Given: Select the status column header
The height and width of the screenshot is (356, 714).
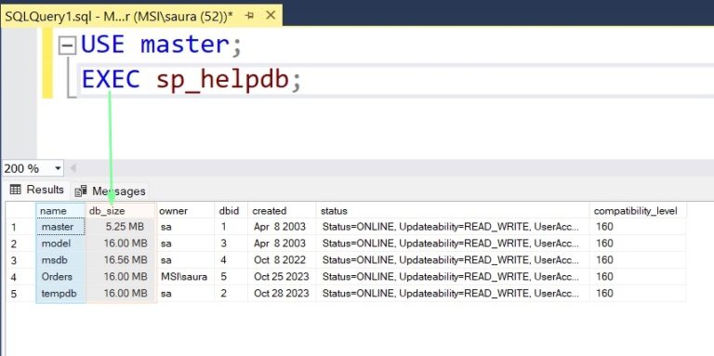Looking at the screenshot, I should (453, 211).
